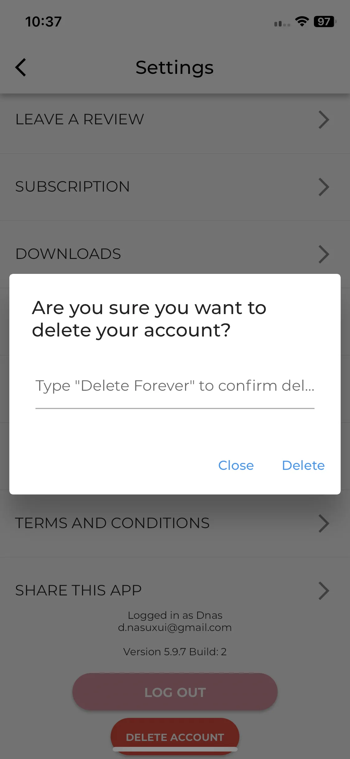Dismiss the dialog with Close
350x759 pixels.
coord(236,465)
